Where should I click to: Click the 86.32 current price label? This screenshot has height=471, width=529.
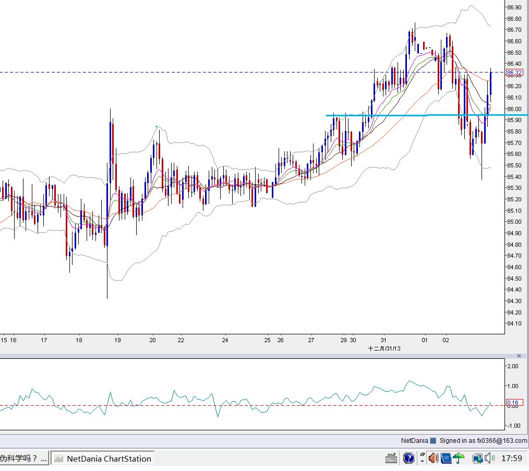point(514,73)
